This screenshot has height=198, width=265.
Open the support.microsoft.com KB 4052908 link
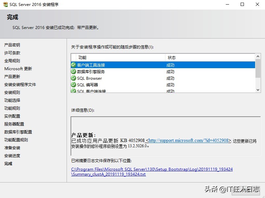(189, 140)
